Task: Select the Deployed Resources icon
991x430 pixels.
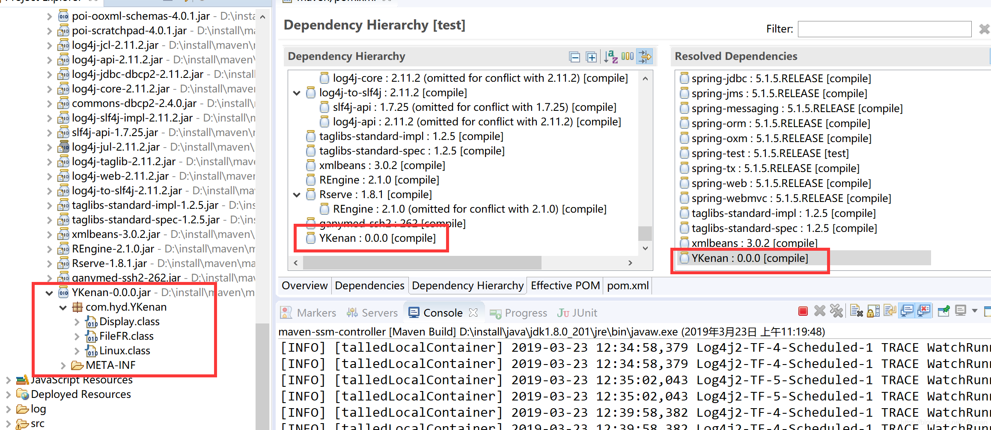Action: point(22,394)
